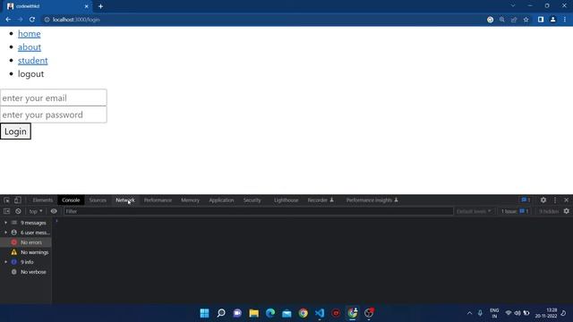The height and width of the screenshot is (322, 573).
Task: Expand the 9 info group
Action: point(5,262)
